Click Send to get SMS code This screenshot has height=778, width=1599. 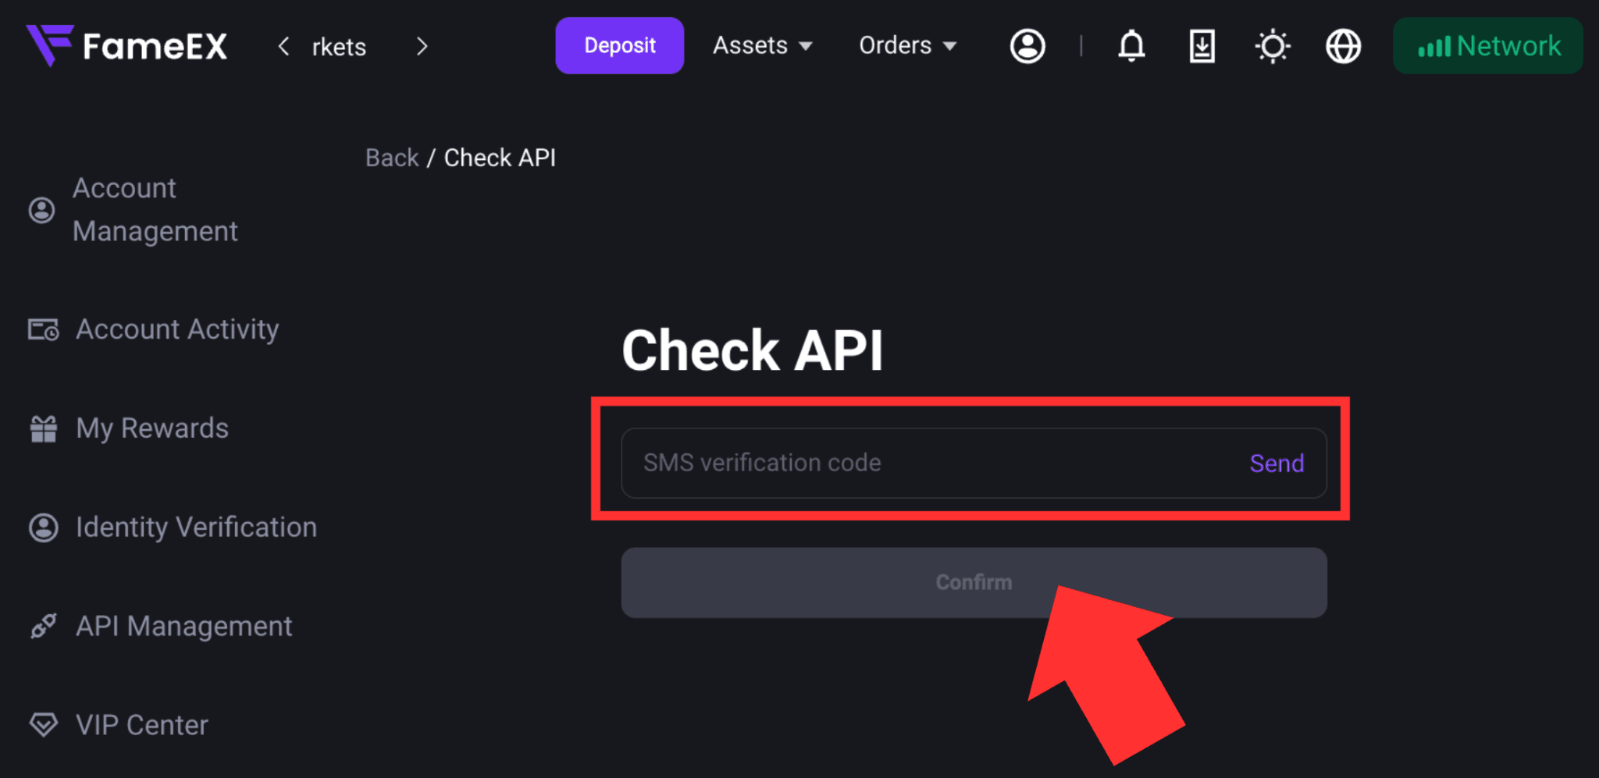point(1277,464)
